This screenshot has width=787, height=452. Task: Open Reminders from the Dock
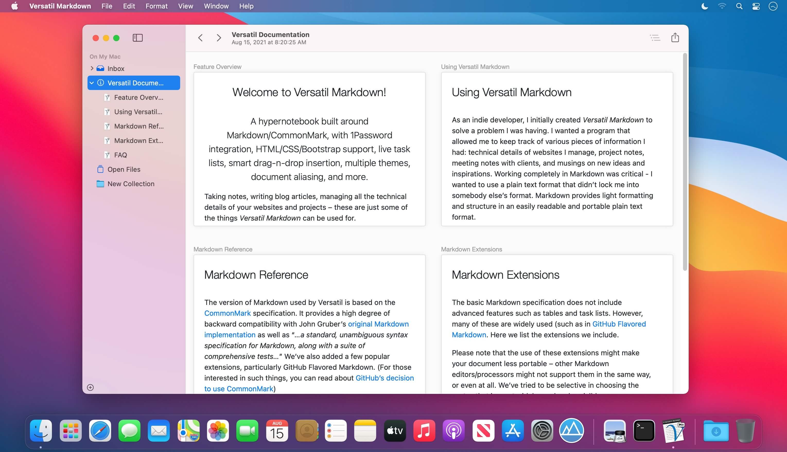tap(336, 431)
